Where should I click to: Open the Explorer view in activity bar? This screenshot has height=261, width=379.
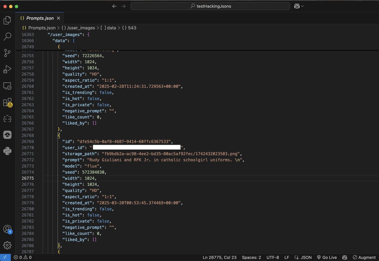(x=7, y=20)
